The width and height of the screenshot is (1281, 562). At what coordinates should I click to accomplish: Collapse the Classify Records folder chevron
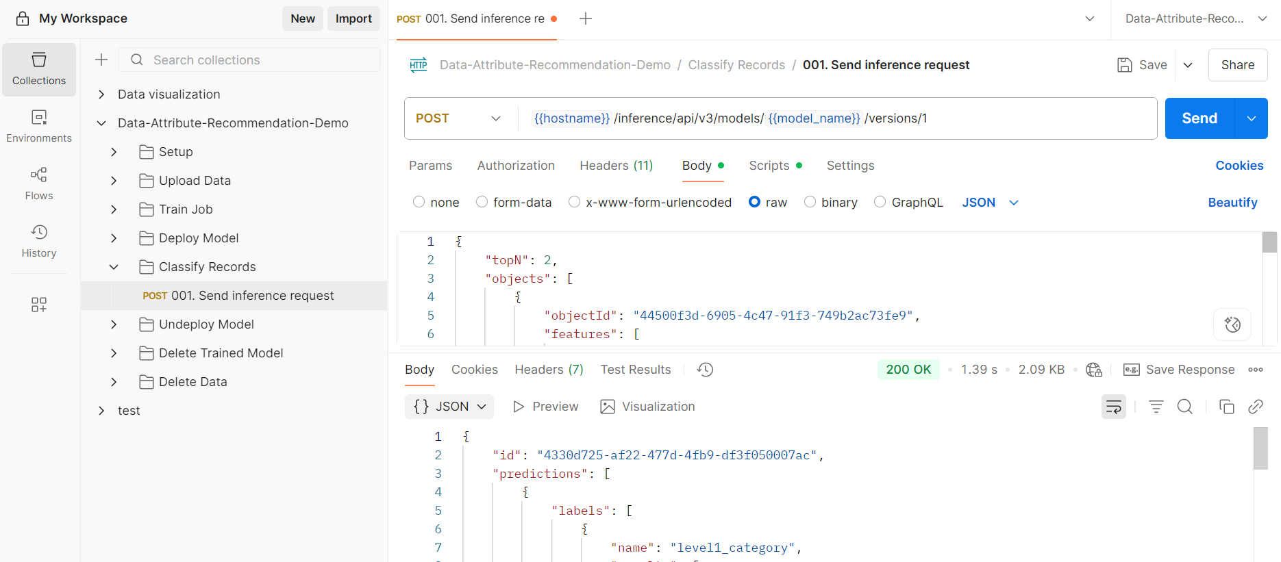114,267
